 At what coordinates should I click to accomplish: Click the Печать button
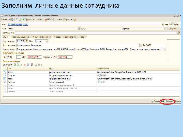click(x=156, y=101)
